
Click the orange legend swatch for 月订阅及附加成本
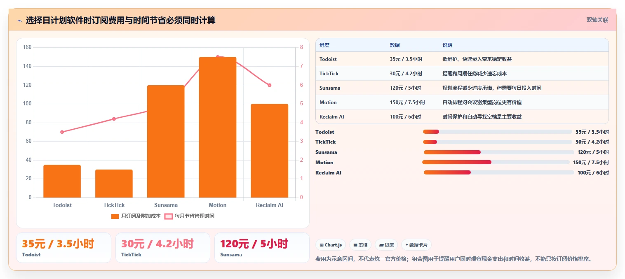[x=115, y=216]
